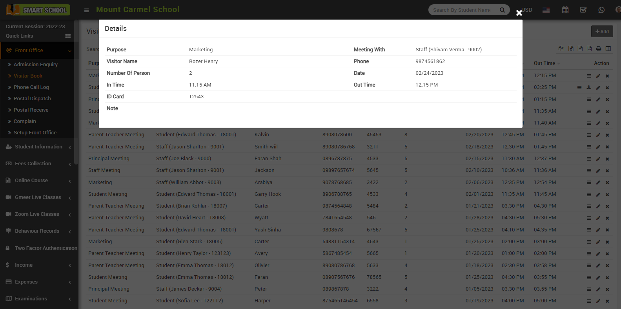The image size is (621, 309).
Task: Toggle sidebar with hamburger menu icon
Action: [87, 10]
